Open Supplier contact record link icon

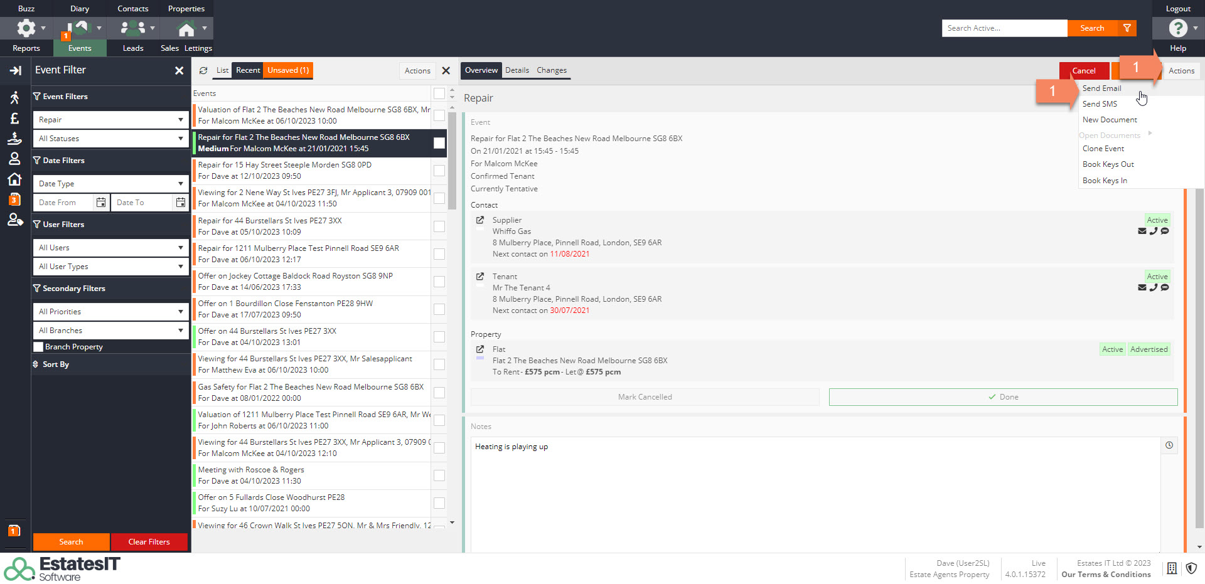(480, 220)
